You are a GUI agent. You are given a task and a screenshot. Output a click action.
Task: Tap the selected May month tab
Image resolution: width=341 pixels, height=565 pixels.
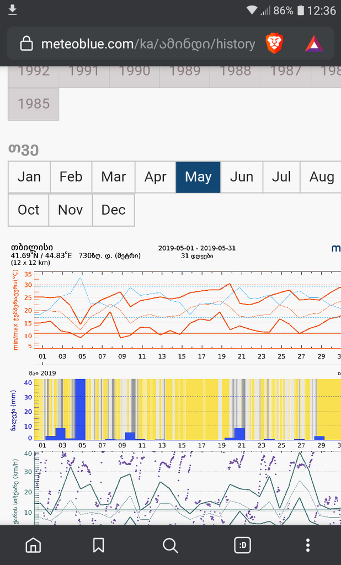tap(198, 177)
